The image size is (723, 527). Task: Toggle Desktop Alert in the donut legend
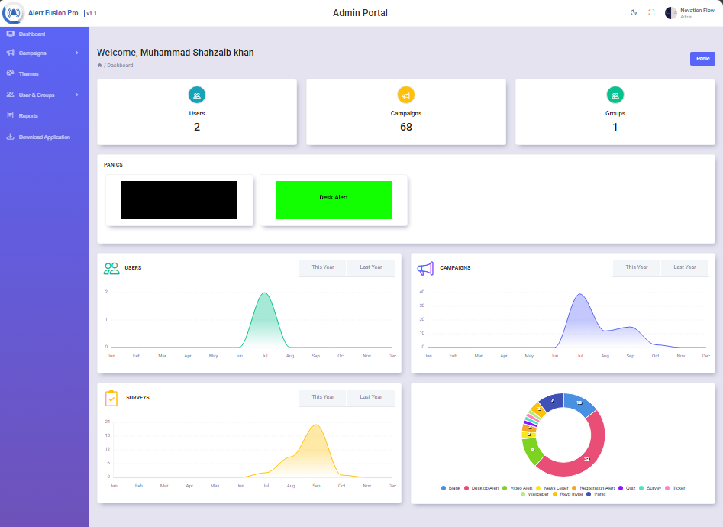[x=484, y=487]
